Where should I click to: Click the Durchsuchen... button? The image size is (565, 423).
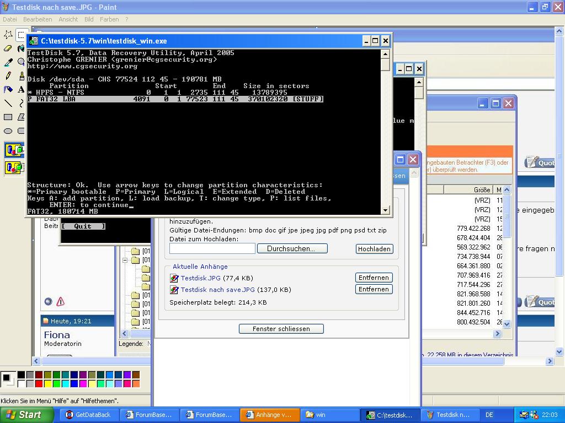[x=292, y=248]
